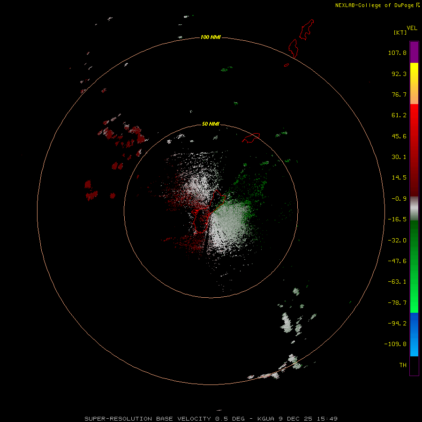
Task: Click the 61.2 velocity scale value
Action: tap(399, 115)
